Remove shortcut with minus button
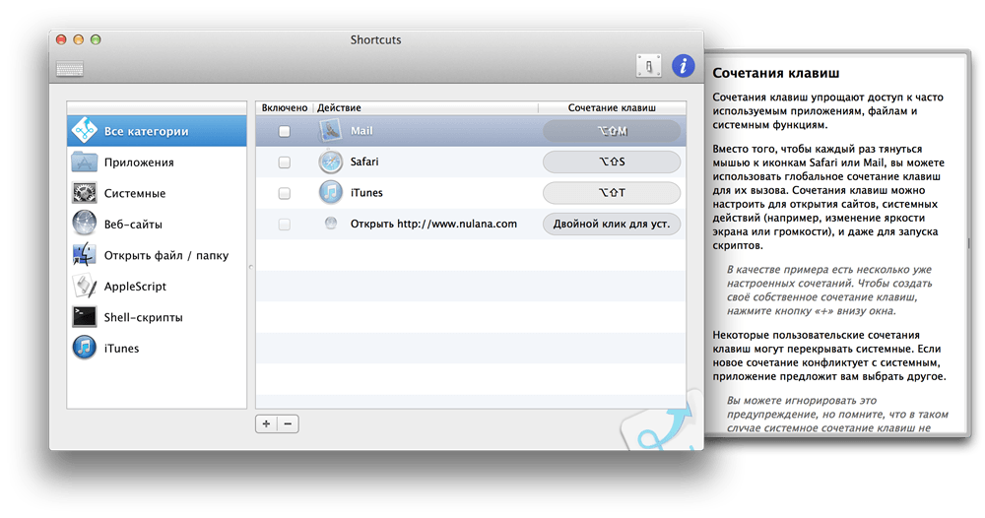The image size is (985, 518). 288,423
